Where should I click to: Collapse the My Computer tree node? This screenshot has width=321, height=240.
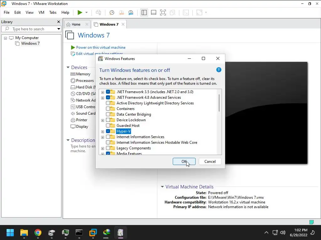point(6,38)
